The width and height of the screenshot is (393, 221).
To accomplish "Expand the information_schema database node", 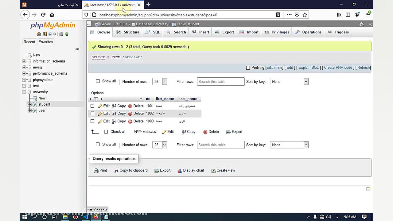I will [x=24, y=61].
